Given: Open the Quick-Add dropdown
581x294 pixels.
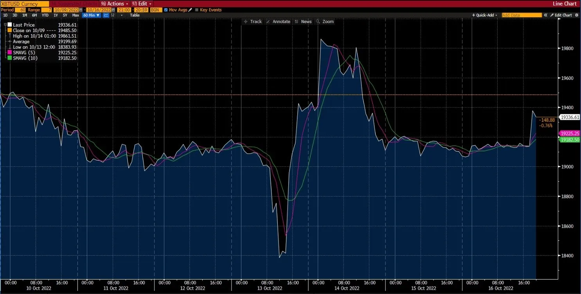Looking at the screenshot, I should [484, 15].
